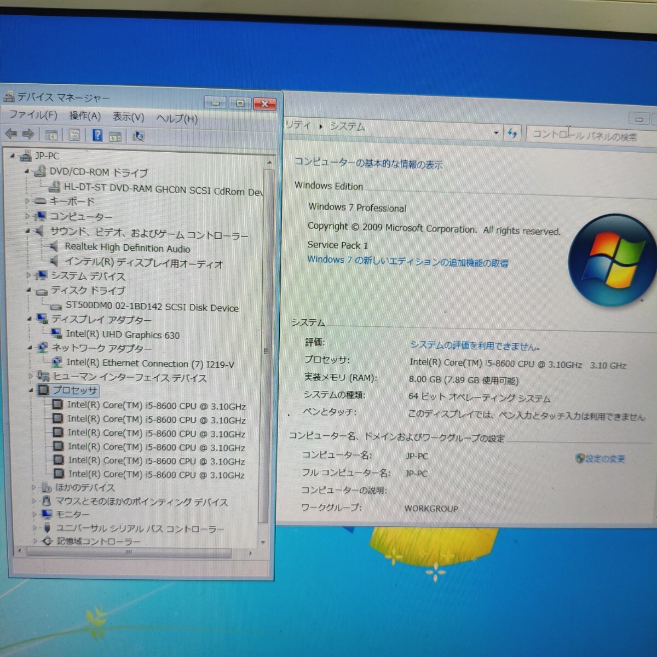Click Intel(R) UHD Graphics 630 text
The width and height of the screenshot is (657, 657).
tap(123, 335)
